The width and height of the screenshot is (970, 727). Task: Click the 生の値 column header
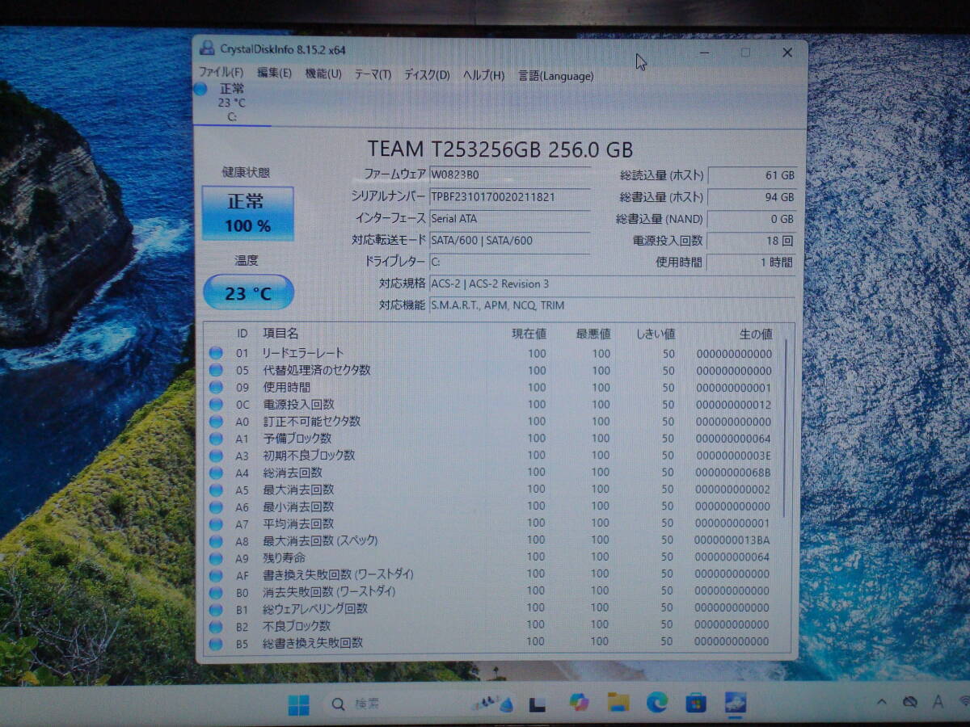[756, 334]
